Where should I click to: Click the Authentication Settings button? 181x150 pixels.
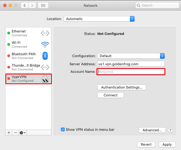tap(121, 87)
